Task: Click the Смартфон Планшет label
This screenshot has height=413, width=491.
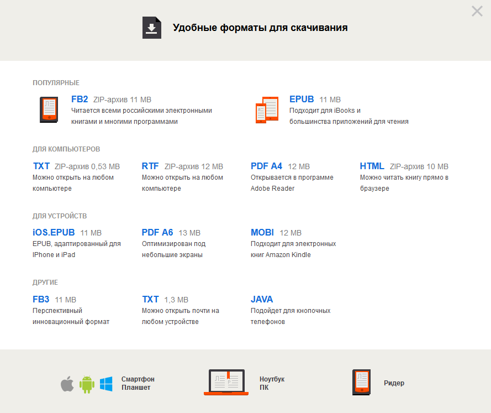Action: click(138, 383)
